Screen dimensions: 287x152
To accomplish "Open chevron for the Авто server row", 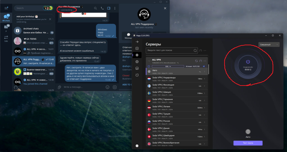I will click(x=205, y=72).
